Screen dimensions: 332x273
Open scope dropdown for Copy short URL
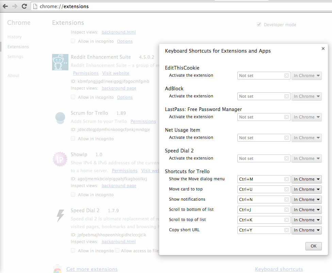[306, 230]
